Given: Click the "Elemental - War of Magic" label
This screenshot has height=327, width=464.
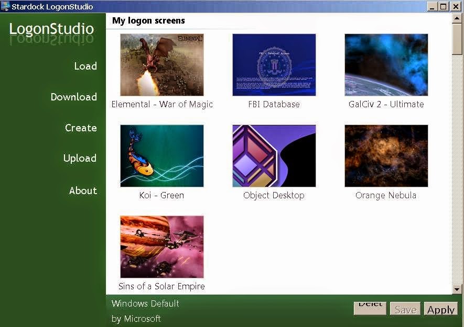Looking at the screenshot, I should point(162,104).
